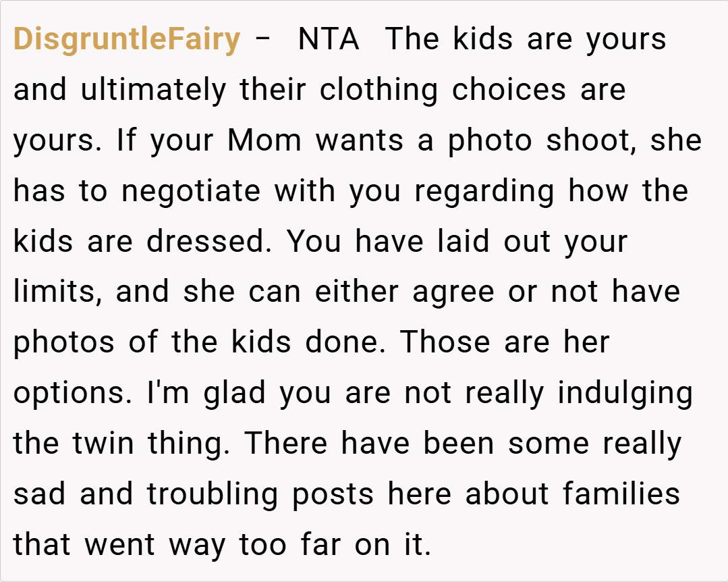Open the DisgruntleFairy user profile link

[127, 40]
